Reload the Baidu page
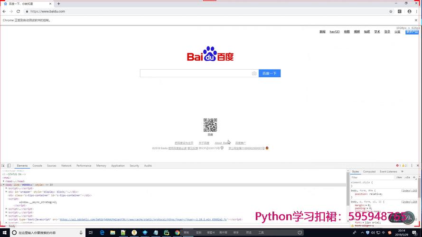The height and width of the screenshot is (237, 422). tap(19, 11)
